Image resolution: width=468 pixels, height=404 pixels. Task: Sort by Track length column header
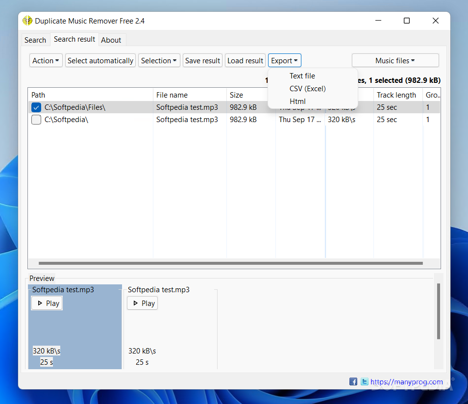click(398, 95)
